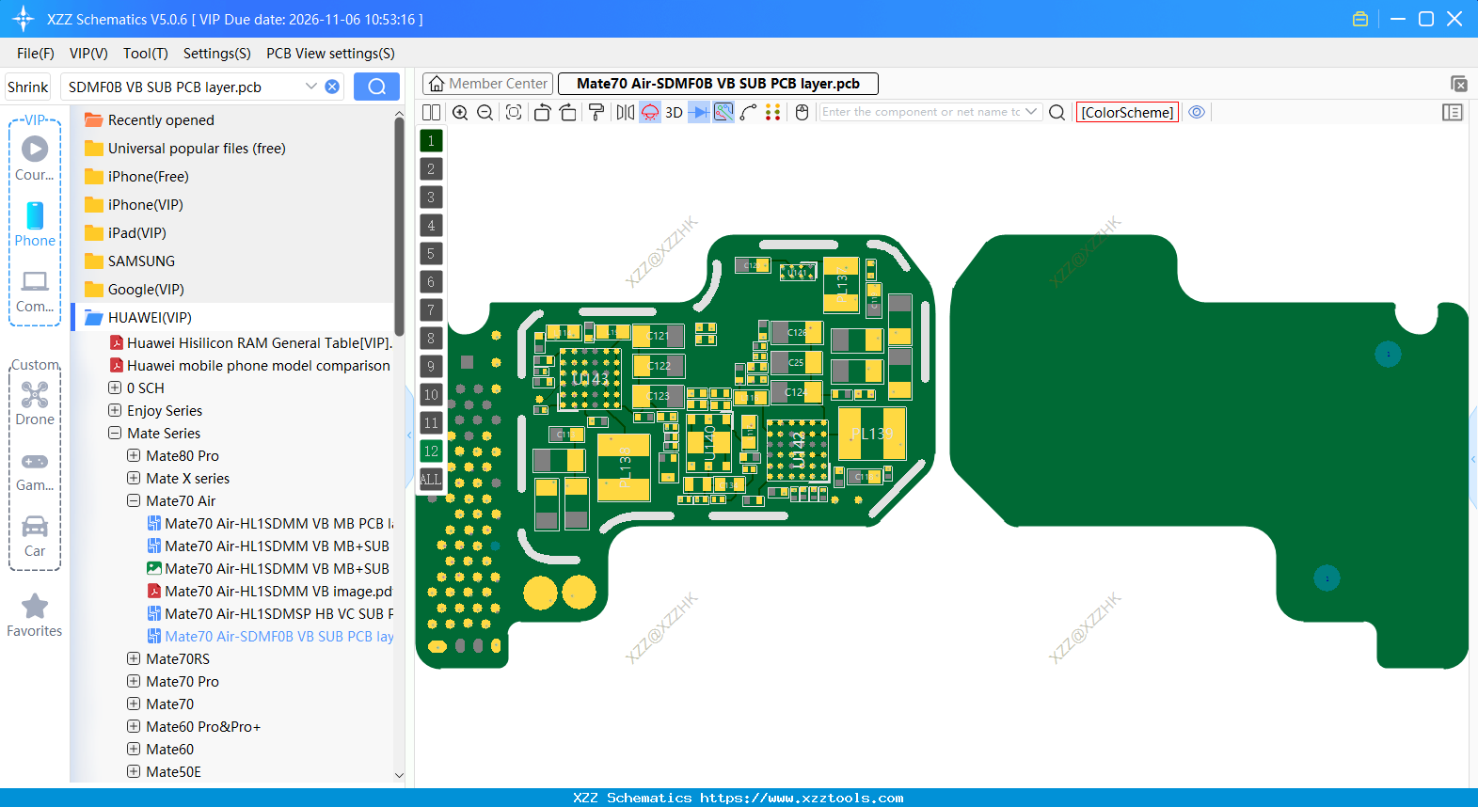Expand the Mate60 Pro&Pro+ node
This screenshot has height=807, width=1478.
click(x=134, y=726)
